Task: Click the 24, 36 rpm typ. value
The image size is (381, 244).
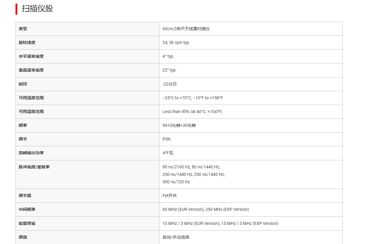Action: click(x=176, y=42)
